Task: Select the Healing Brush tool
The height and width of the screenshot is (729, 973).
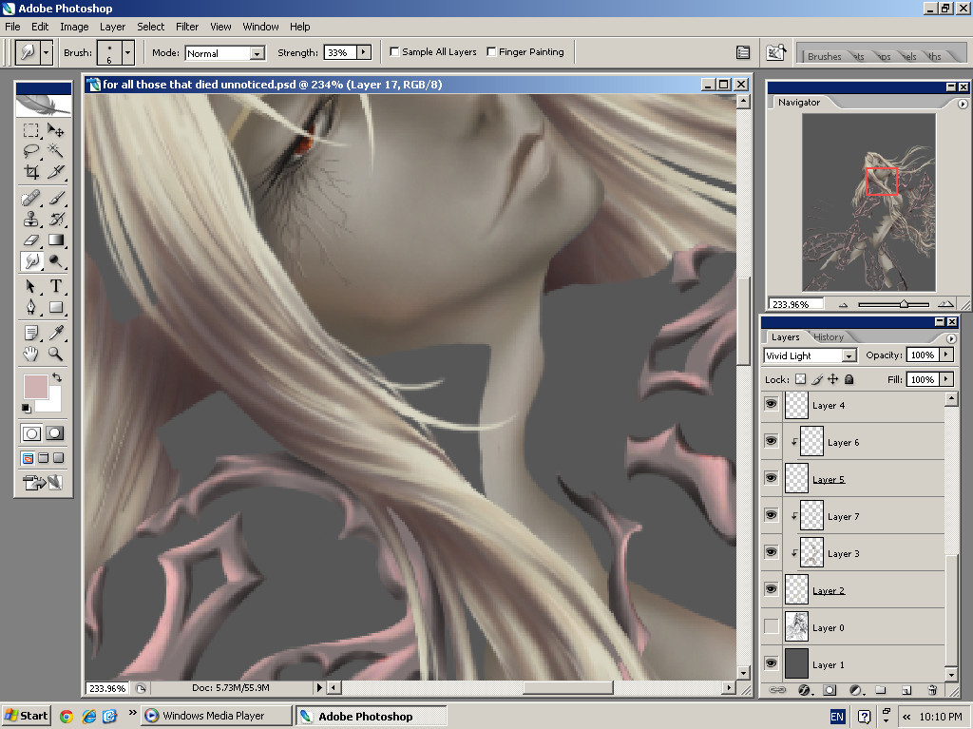Action: point(31,198)
